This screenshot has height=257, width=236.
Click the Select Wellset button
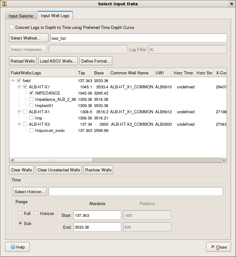coord(29,38)
